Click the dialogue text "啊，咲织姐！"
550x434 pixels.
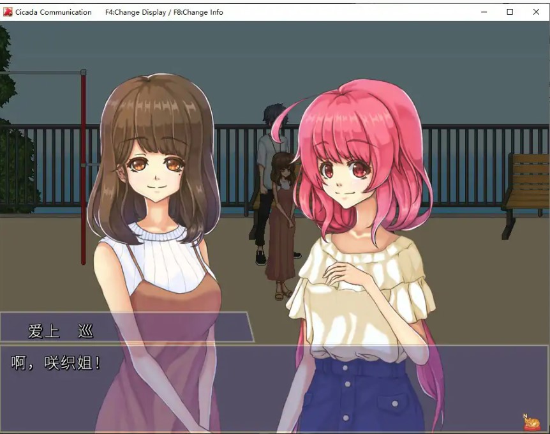click(56, 363)
